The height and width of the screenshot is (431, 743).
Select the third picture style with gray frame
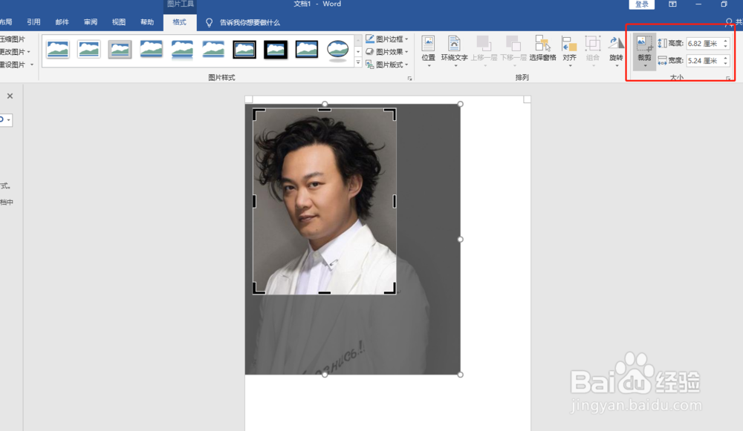[120, 49]
